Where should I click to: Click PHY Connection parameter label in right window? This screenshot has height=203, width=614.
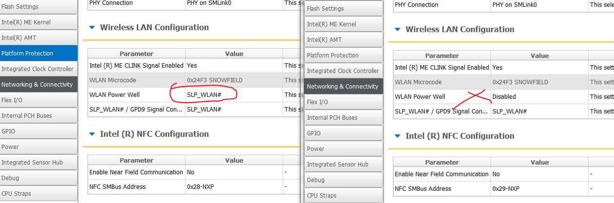tap(416, 5)
